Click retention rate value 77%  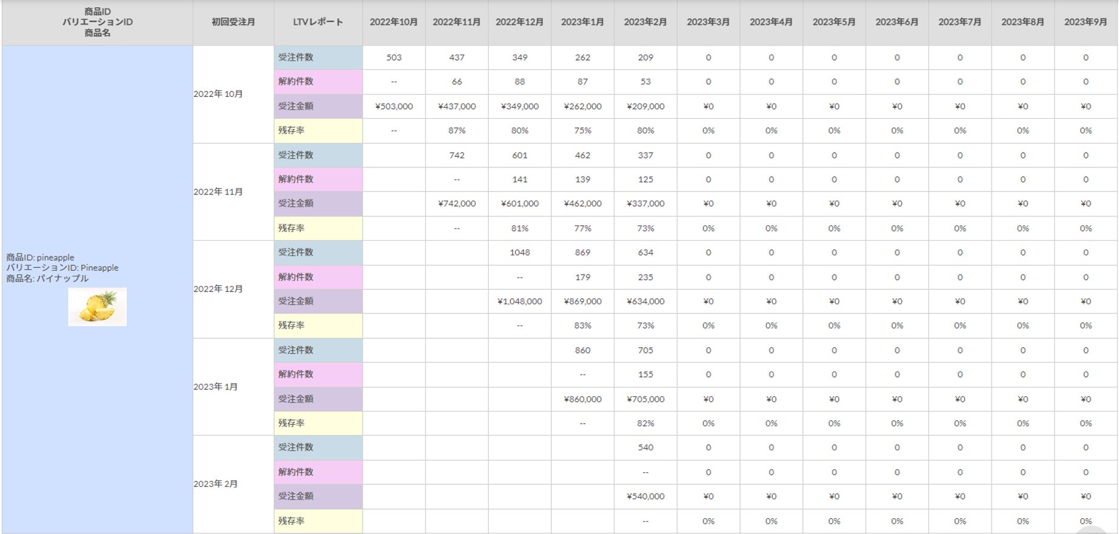coord(583,229)
